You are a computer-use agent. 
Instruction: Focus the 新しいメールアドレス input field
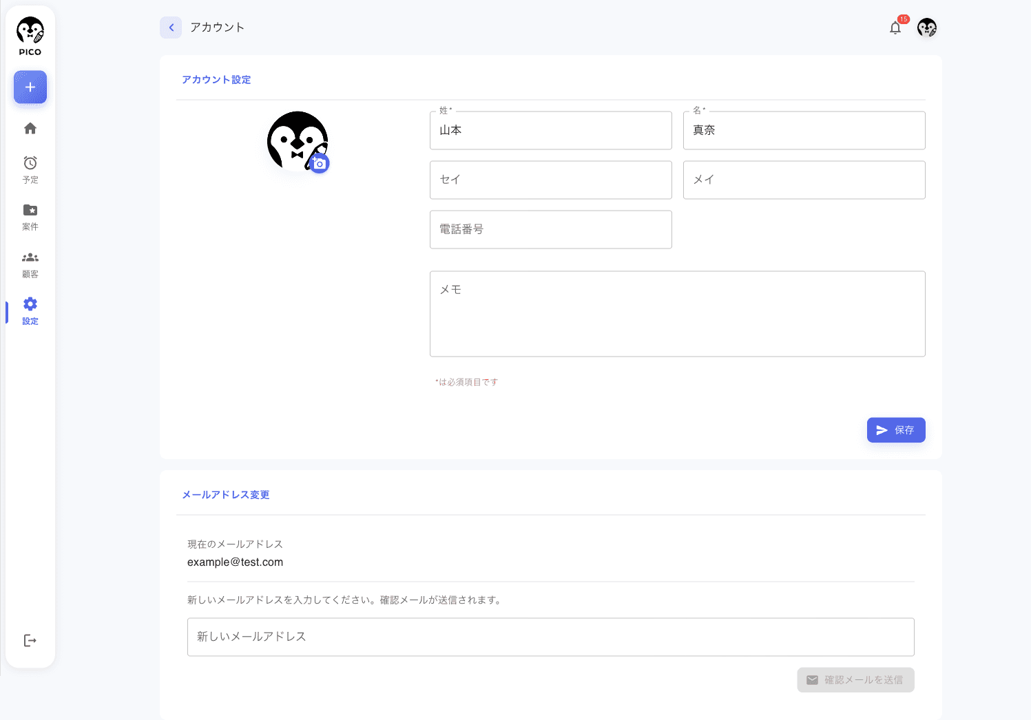point(551,637)
